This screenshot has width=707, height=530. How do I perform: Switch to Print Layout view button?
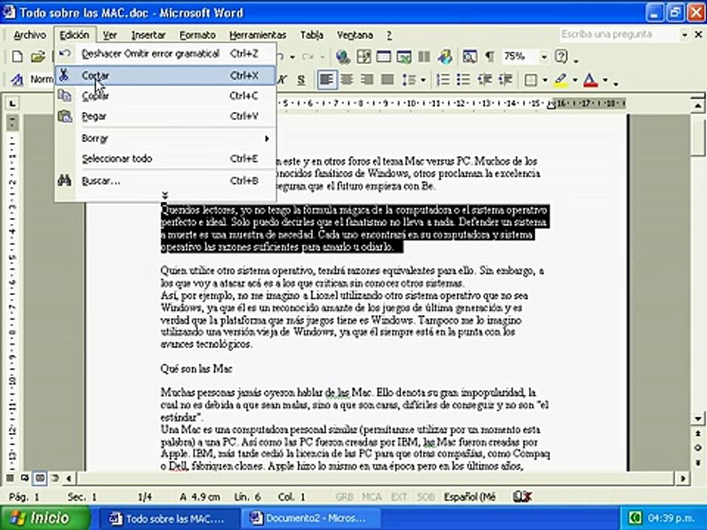pos(40,478)
